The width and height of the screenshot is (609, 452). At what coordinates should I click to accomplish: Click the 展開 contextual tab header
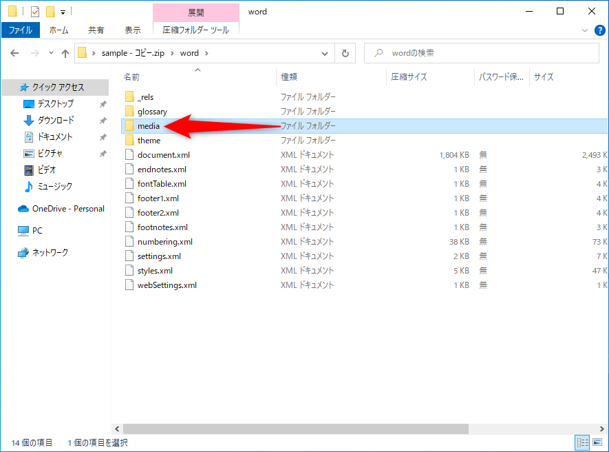pos(195,12)
